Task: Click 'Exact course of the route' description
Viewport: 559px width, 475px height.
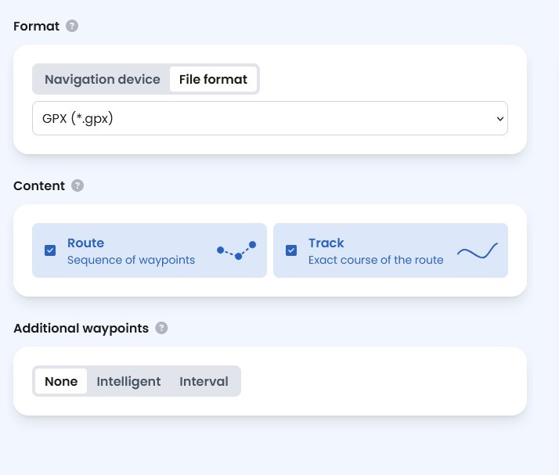Action: (376, 260)
